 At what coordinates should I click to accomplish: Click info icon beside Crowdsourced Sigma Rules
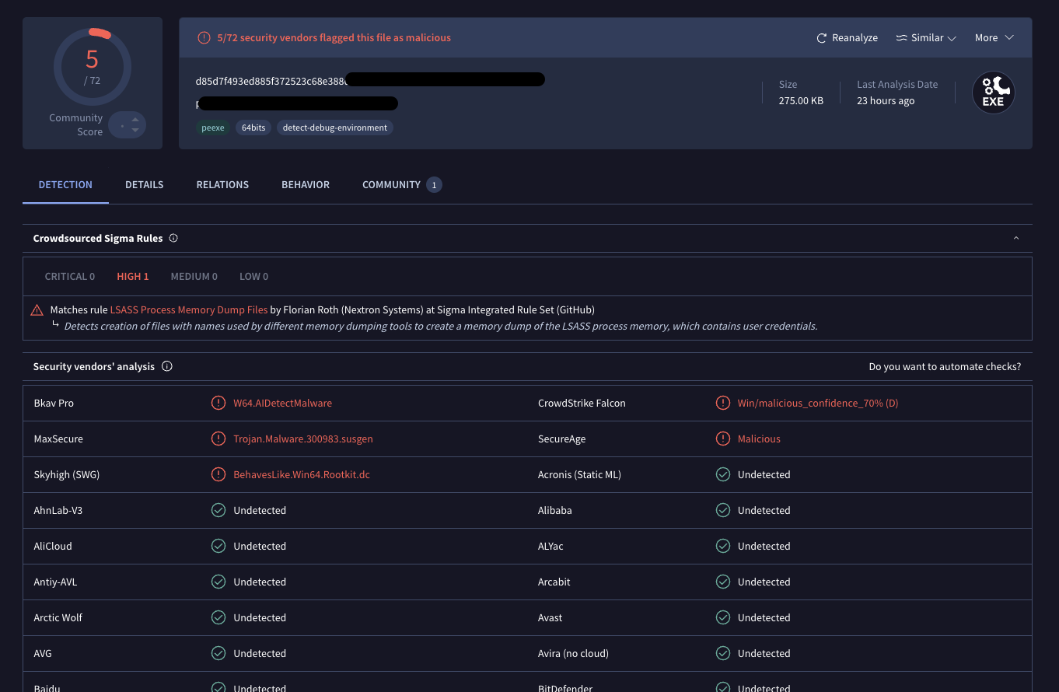(173, 238)
